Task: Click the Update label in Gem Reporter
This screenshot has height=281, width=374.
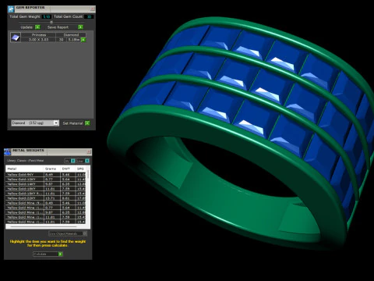Action: pos(26,27)
